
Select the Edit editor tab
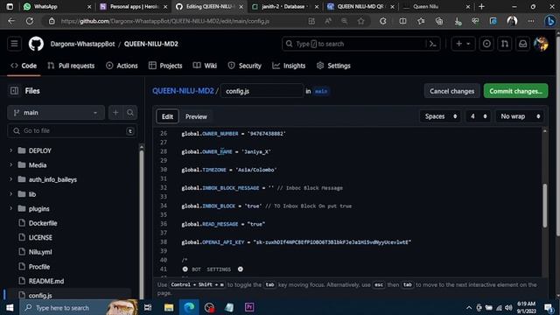167,116
